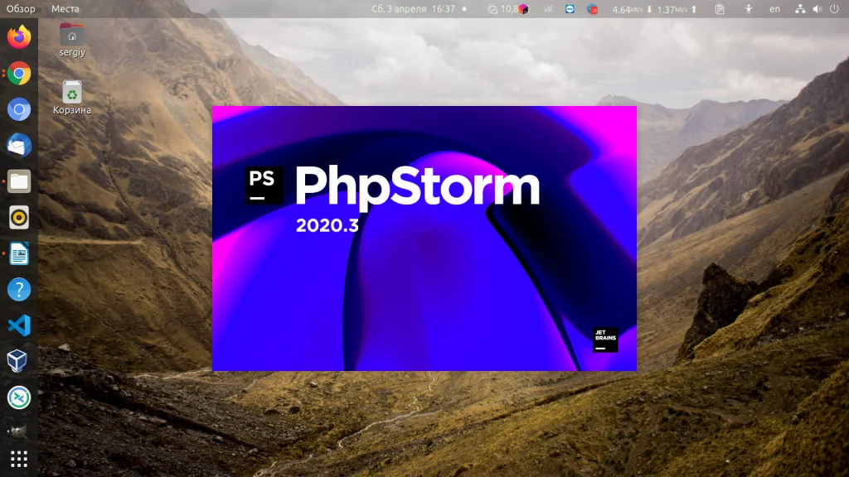Screen dimensions: 849x477
Task: Open the Help dock icon
Action: click(x=19, y=290)
